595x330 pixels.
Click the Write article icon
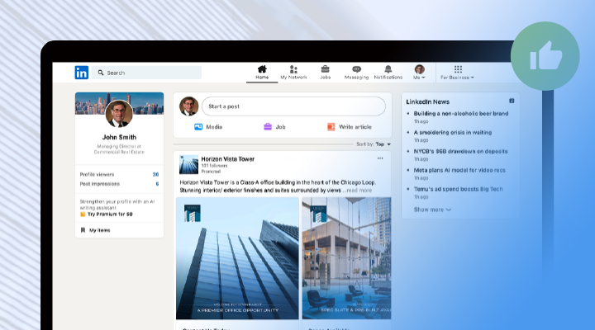[x=331, y=127]
